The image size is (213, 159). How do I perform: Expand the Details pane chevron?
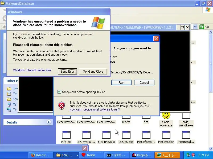point(49,122)
